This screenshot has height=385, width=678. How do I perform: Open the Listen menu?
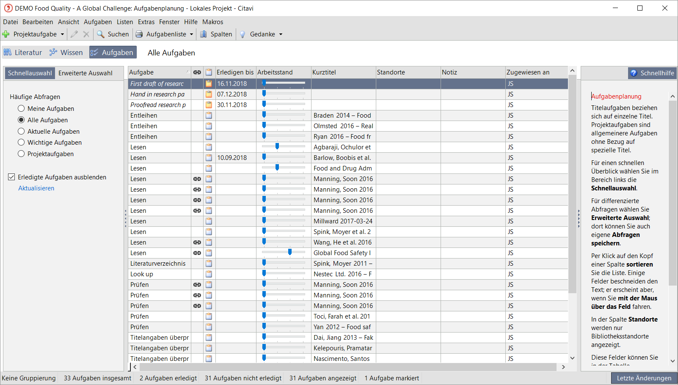[125, 22]
